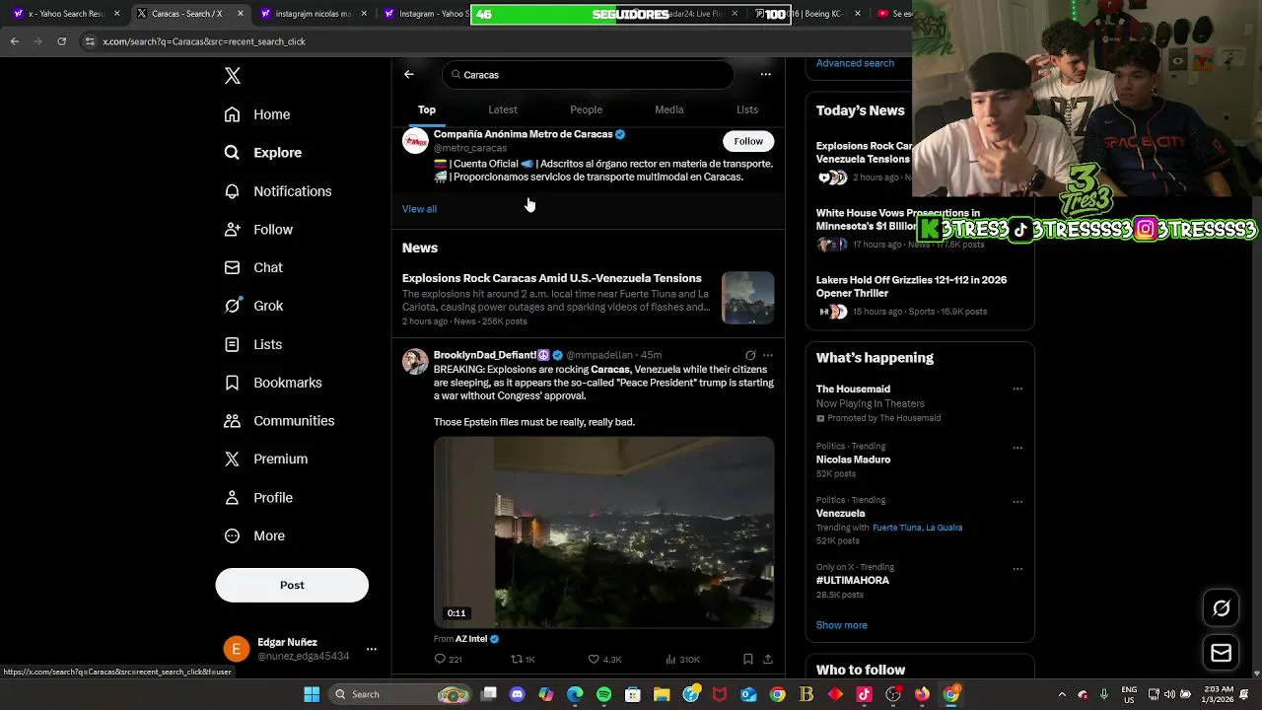This screenshot has width=1262, height=710.
Task: Open Premium in the sidebar
Action: (266, 459)
